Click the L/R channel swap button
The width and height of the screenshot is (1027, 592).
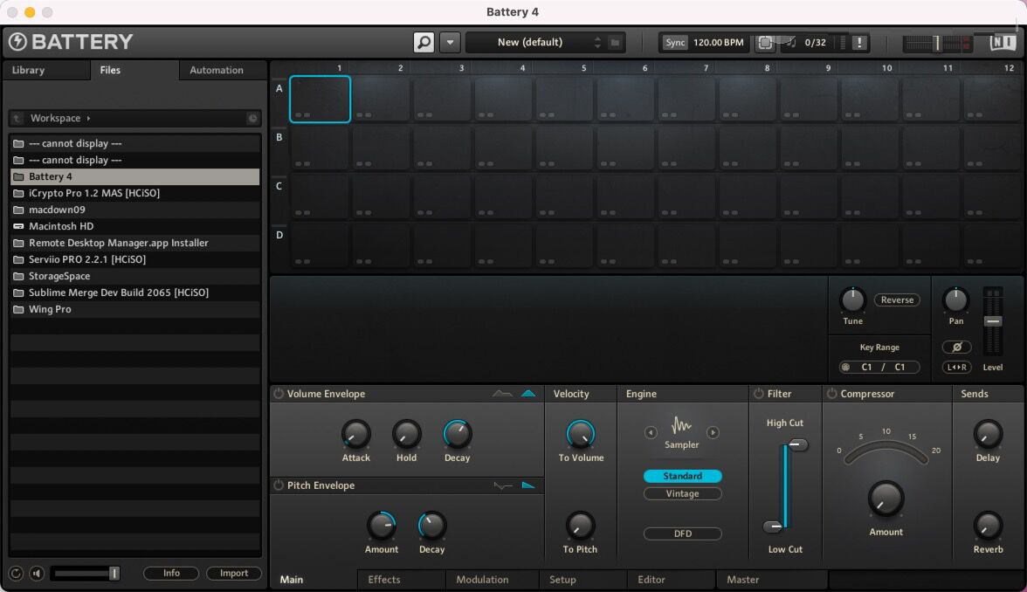(956, 368)
